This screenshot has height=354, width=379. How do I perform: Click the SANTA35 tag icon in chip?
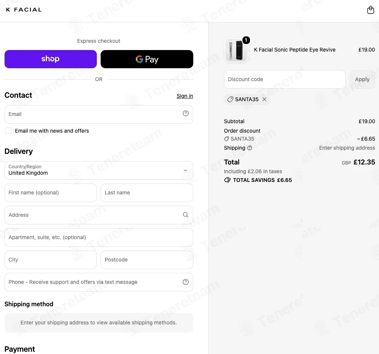click(x=230, y=99)
